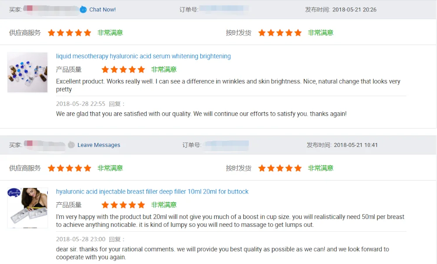Open the hyaluronic acid injectable breast filler link
Screen dimensions: 437x264
(x=152, y=192)
